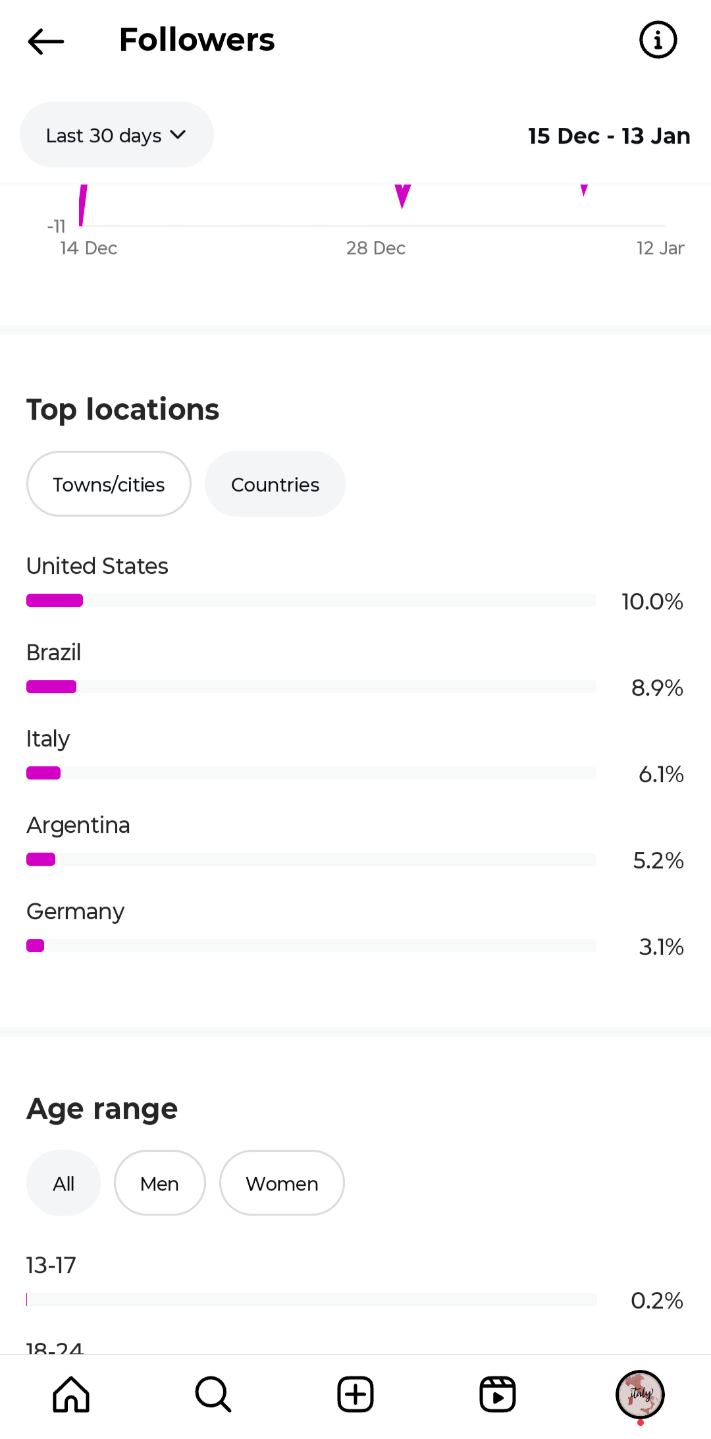711x1439 pixels.
Task: Filter age range by Women
Action: coord(282,1183)
